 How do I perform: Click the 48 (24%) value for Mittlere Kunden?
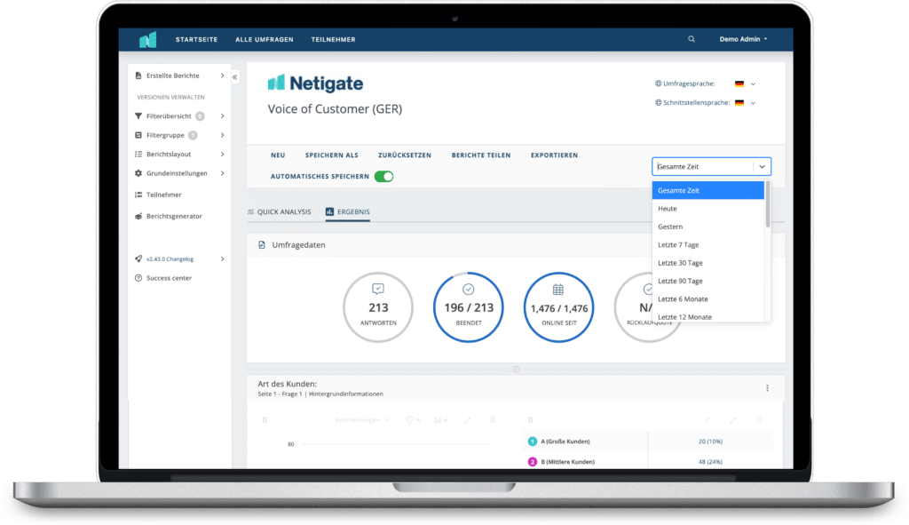tap(710, 462)
